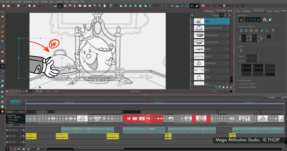Image resolution: width=287 pixels, height=151 pixels.
Task: Toggle the magnet Snap icon in Tool Properties
Action: (265, 20)
